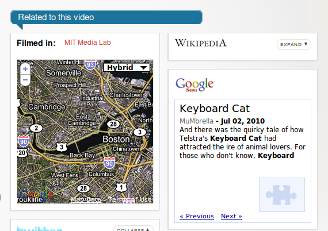Image resolution: width=328 pixels, height=231 pixels.
Task: Click the Google logo on the map
Action: [x=36, y=195]
